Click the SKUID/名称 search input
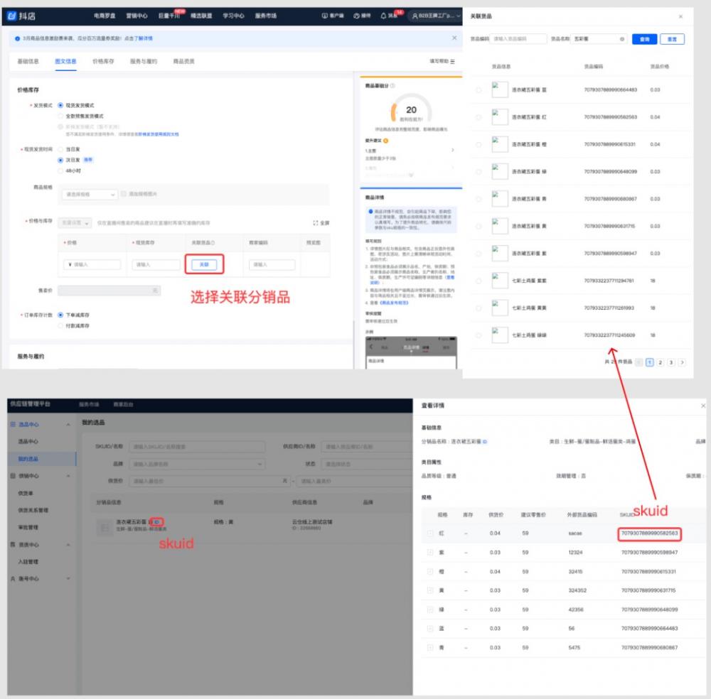The height and width of the screenshot is (699, 711). [197, 447]
